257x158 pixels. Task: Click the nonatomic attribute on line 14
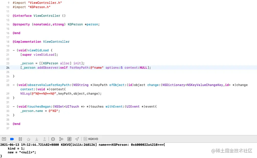tap(42, 24)
